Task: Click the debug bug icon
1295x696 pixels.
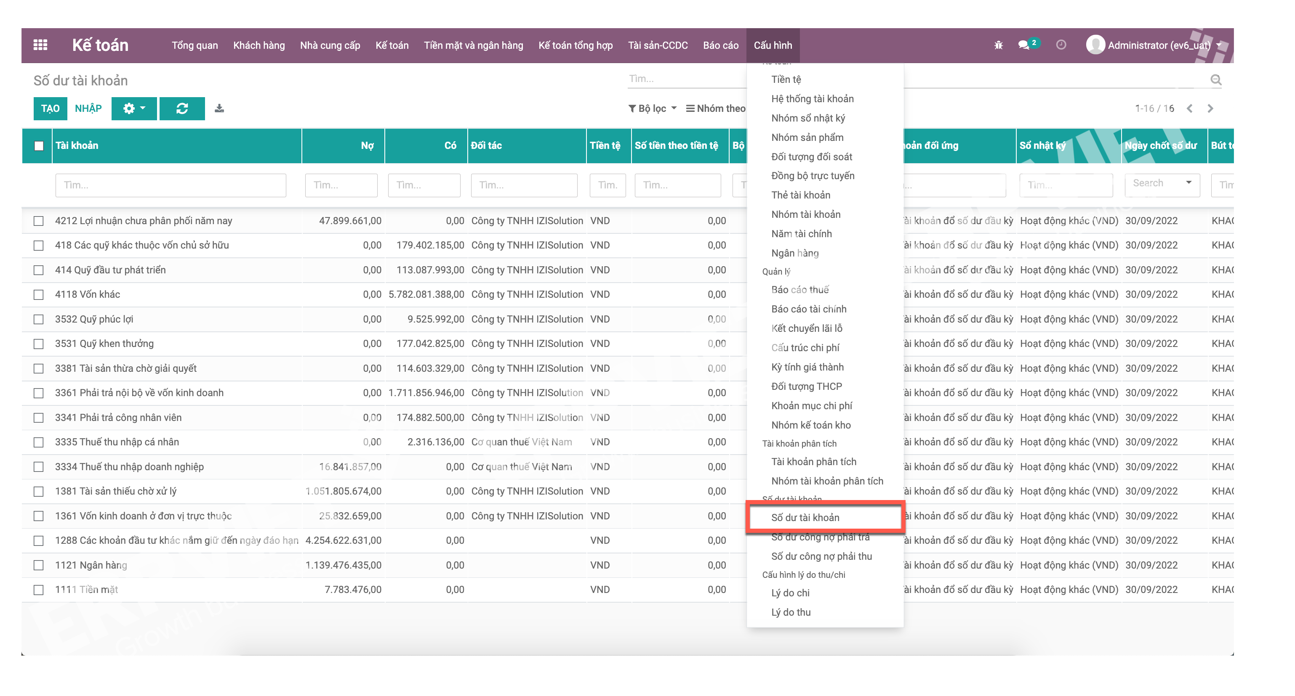Action: click(998, 45)
